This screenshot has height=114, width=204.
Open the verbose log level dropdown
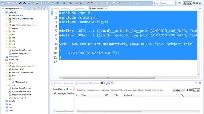coord(178,90)
